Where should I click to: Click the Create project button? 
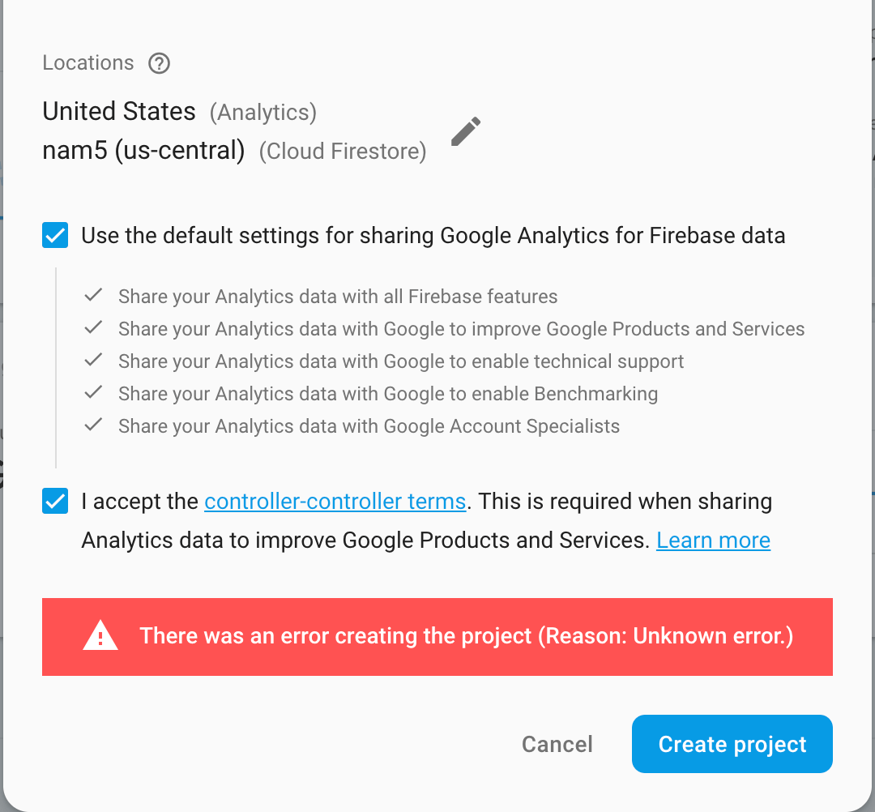tap(732, 744)
